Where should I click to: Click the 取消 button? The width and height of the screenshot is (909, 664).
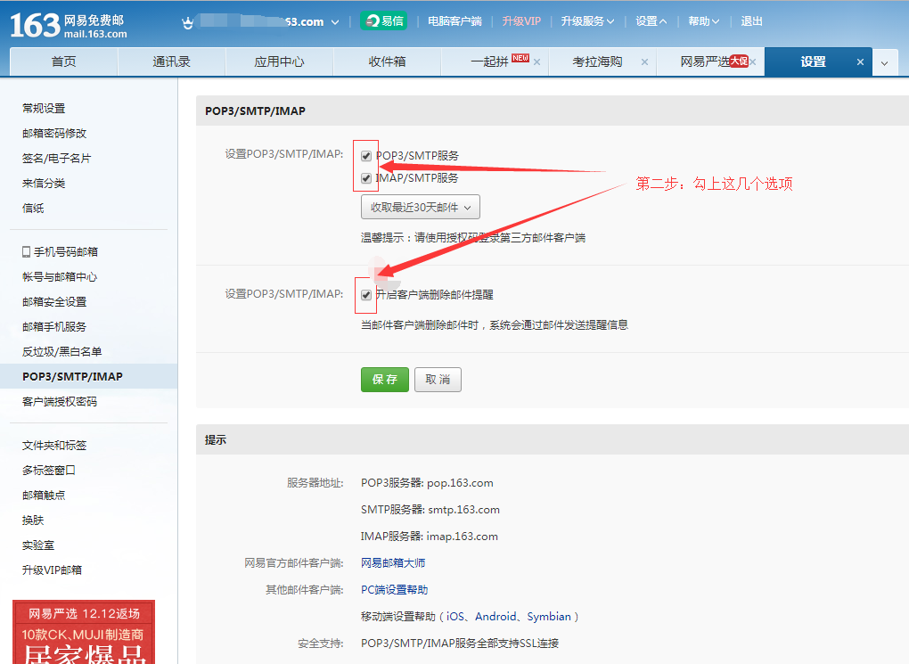click(x=438, y=380)
